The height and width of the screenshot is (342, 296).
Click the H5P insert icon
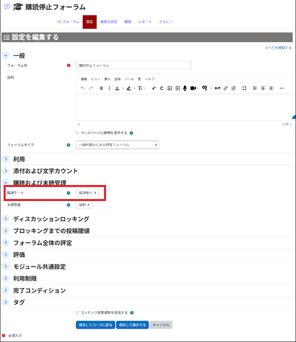coord(218,88)
